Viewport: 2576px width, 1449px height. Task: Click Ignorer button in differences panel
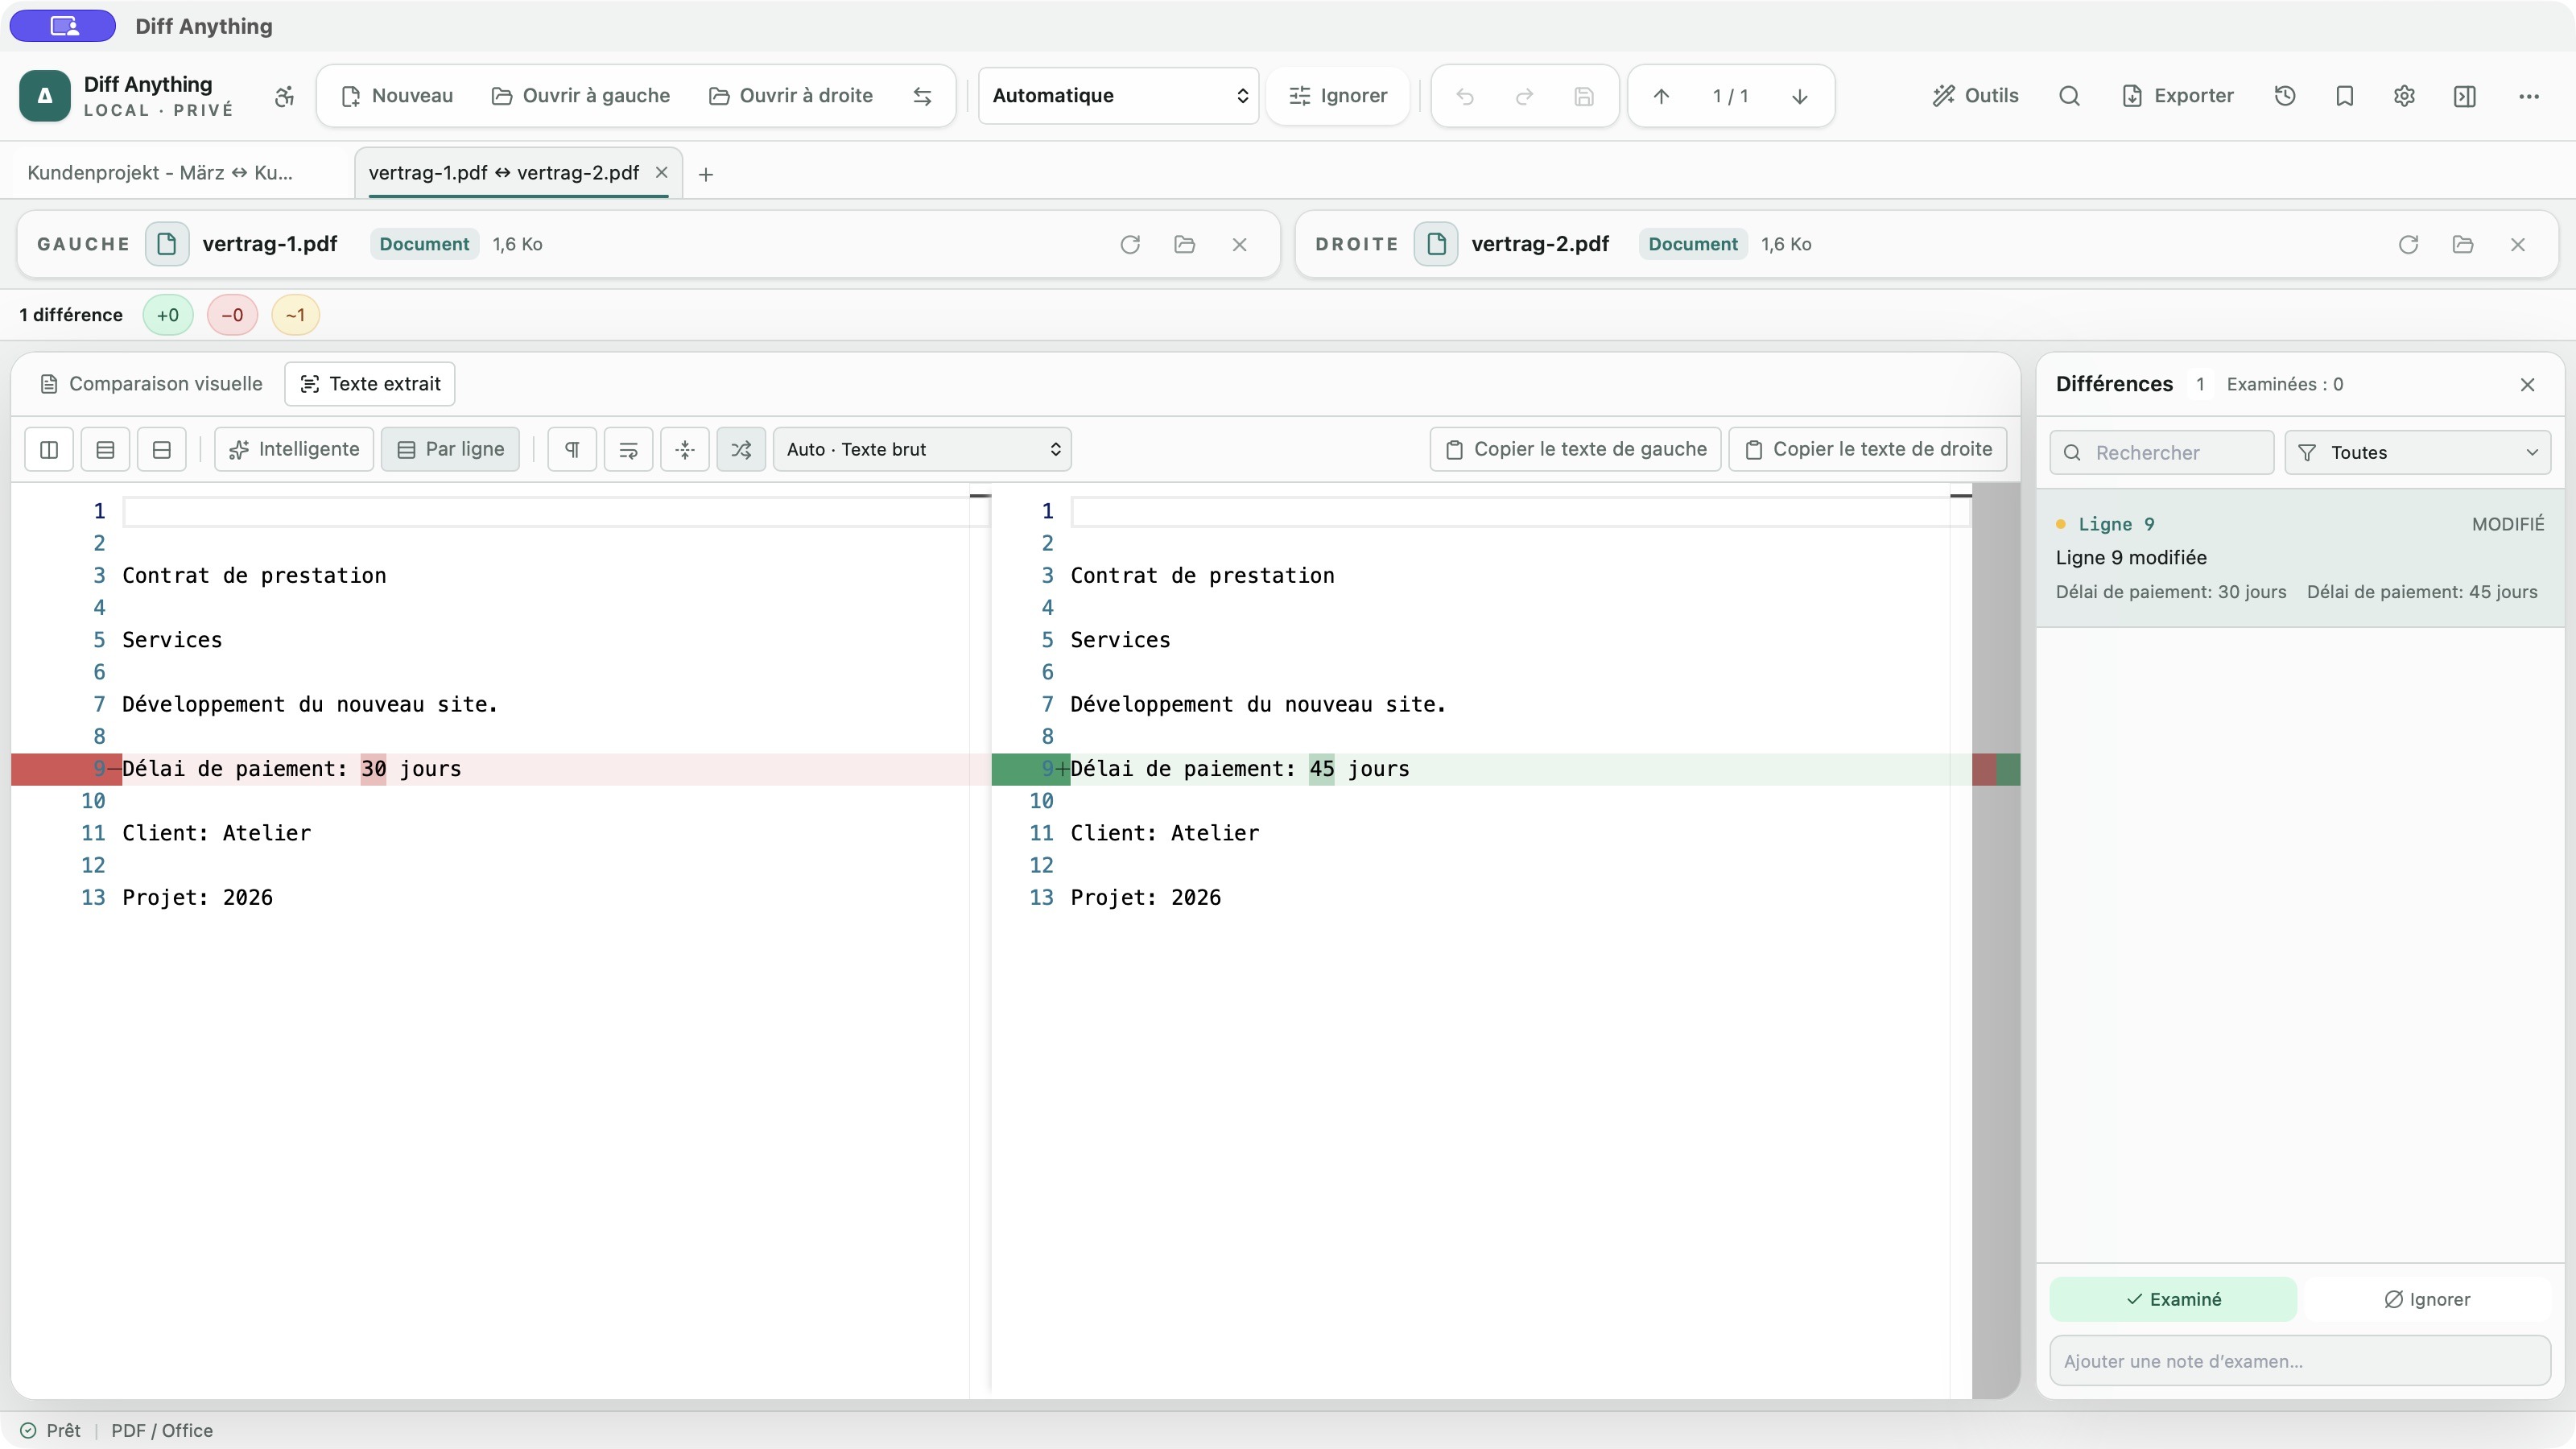(x=2427, y=1299)
